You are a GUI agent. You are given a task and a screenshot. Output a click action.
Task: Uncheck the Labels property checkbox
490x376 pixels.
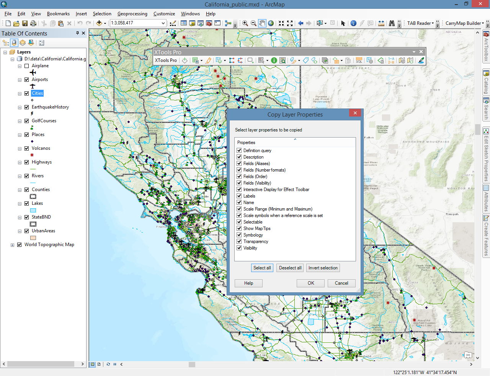[239, 196]
